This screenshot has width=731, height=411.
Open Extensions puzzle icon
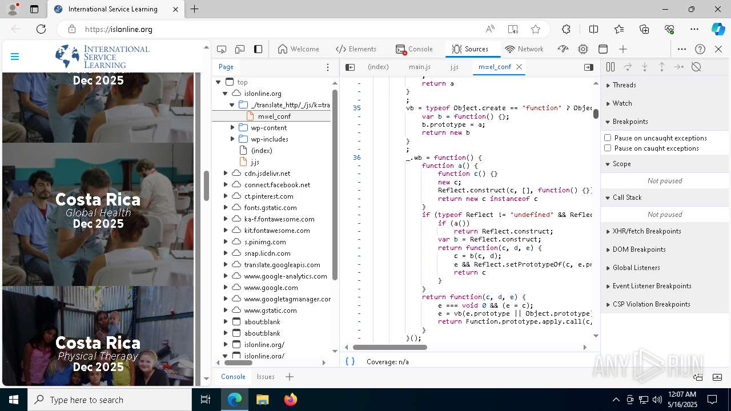[566, 29]
